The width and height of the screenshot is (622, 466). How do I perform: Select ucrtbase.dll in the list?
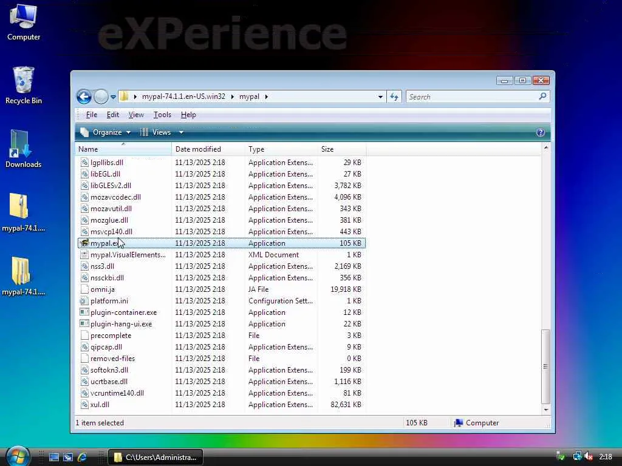pyautogui.click(x=109, y=382)
